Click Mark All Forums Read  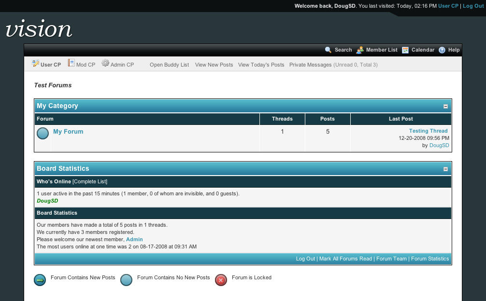345,259
